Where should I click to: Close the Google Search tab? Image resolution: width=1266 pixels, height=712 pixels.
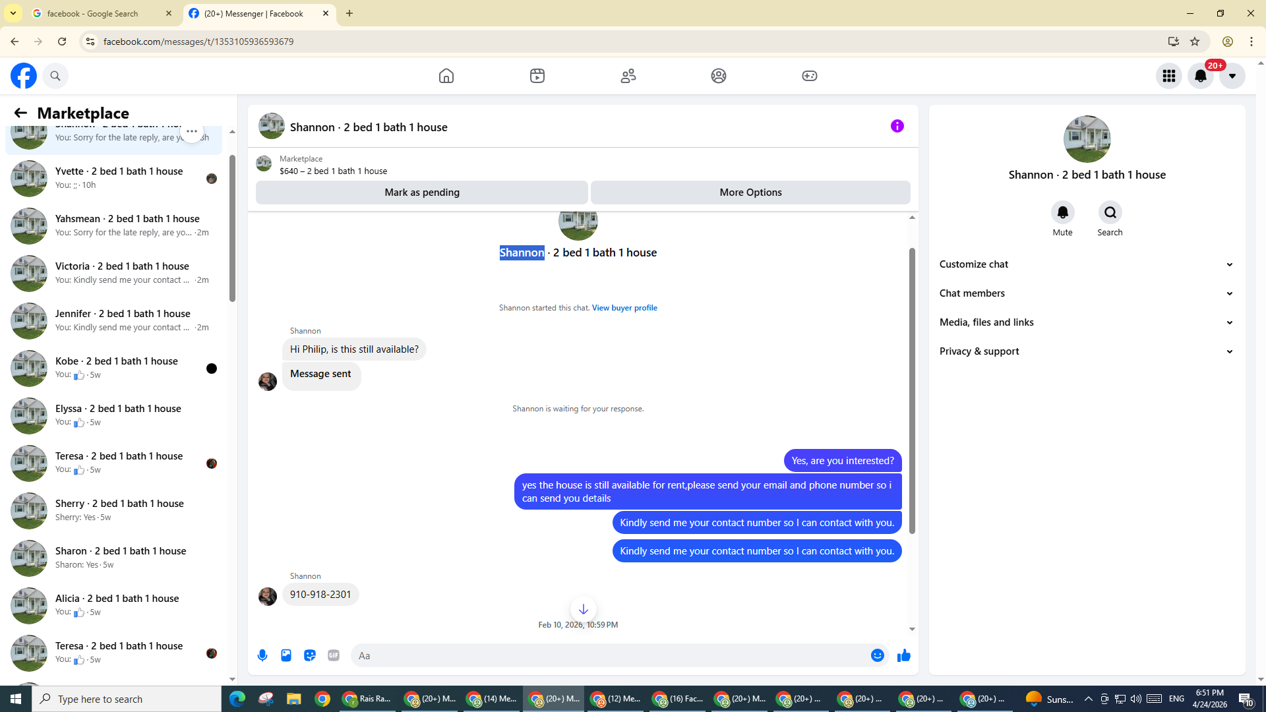coord(169,13)
